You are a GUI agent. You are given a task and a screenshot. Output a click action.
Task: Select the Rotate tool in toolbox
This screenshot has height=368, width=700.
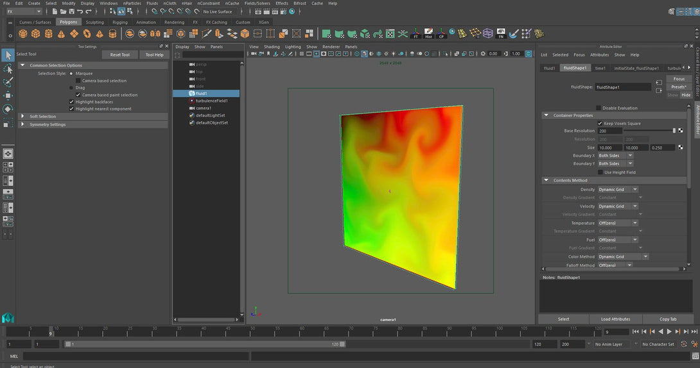(x=8, y=109)
